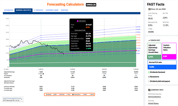Open the LT GROWTH tab
The height and width of the screenshot is (106, 178).
(38, 10)
